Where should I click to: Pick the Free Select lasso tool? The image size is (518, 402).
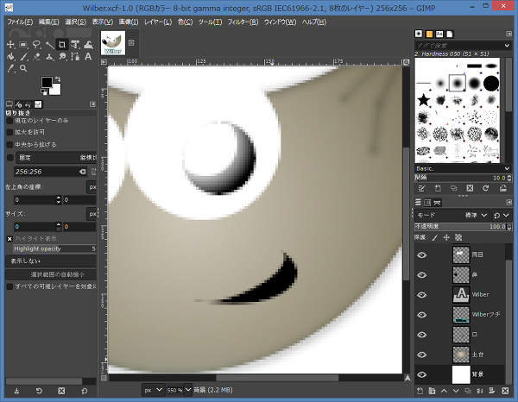point(37,44)
